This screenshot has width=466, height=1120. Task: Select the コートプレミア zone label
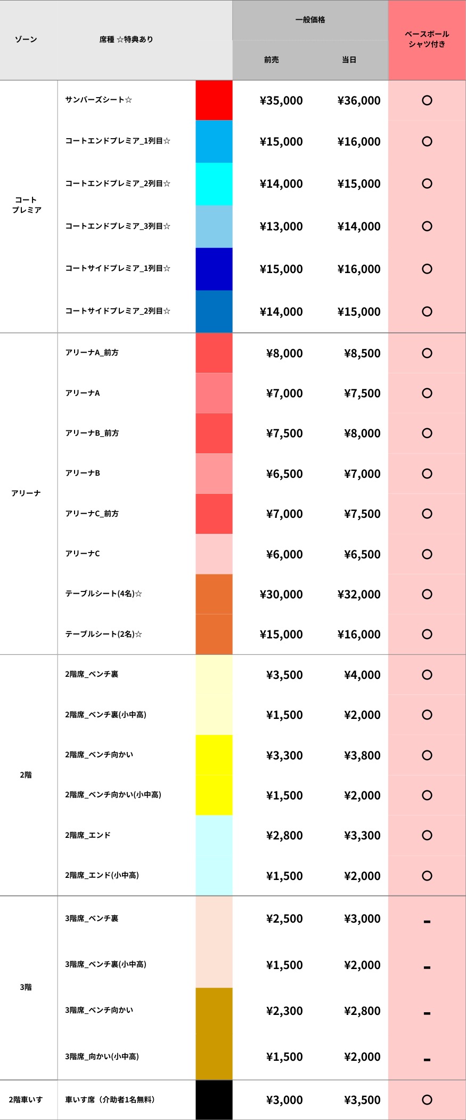pyautogui.click(x=27, y=205)
